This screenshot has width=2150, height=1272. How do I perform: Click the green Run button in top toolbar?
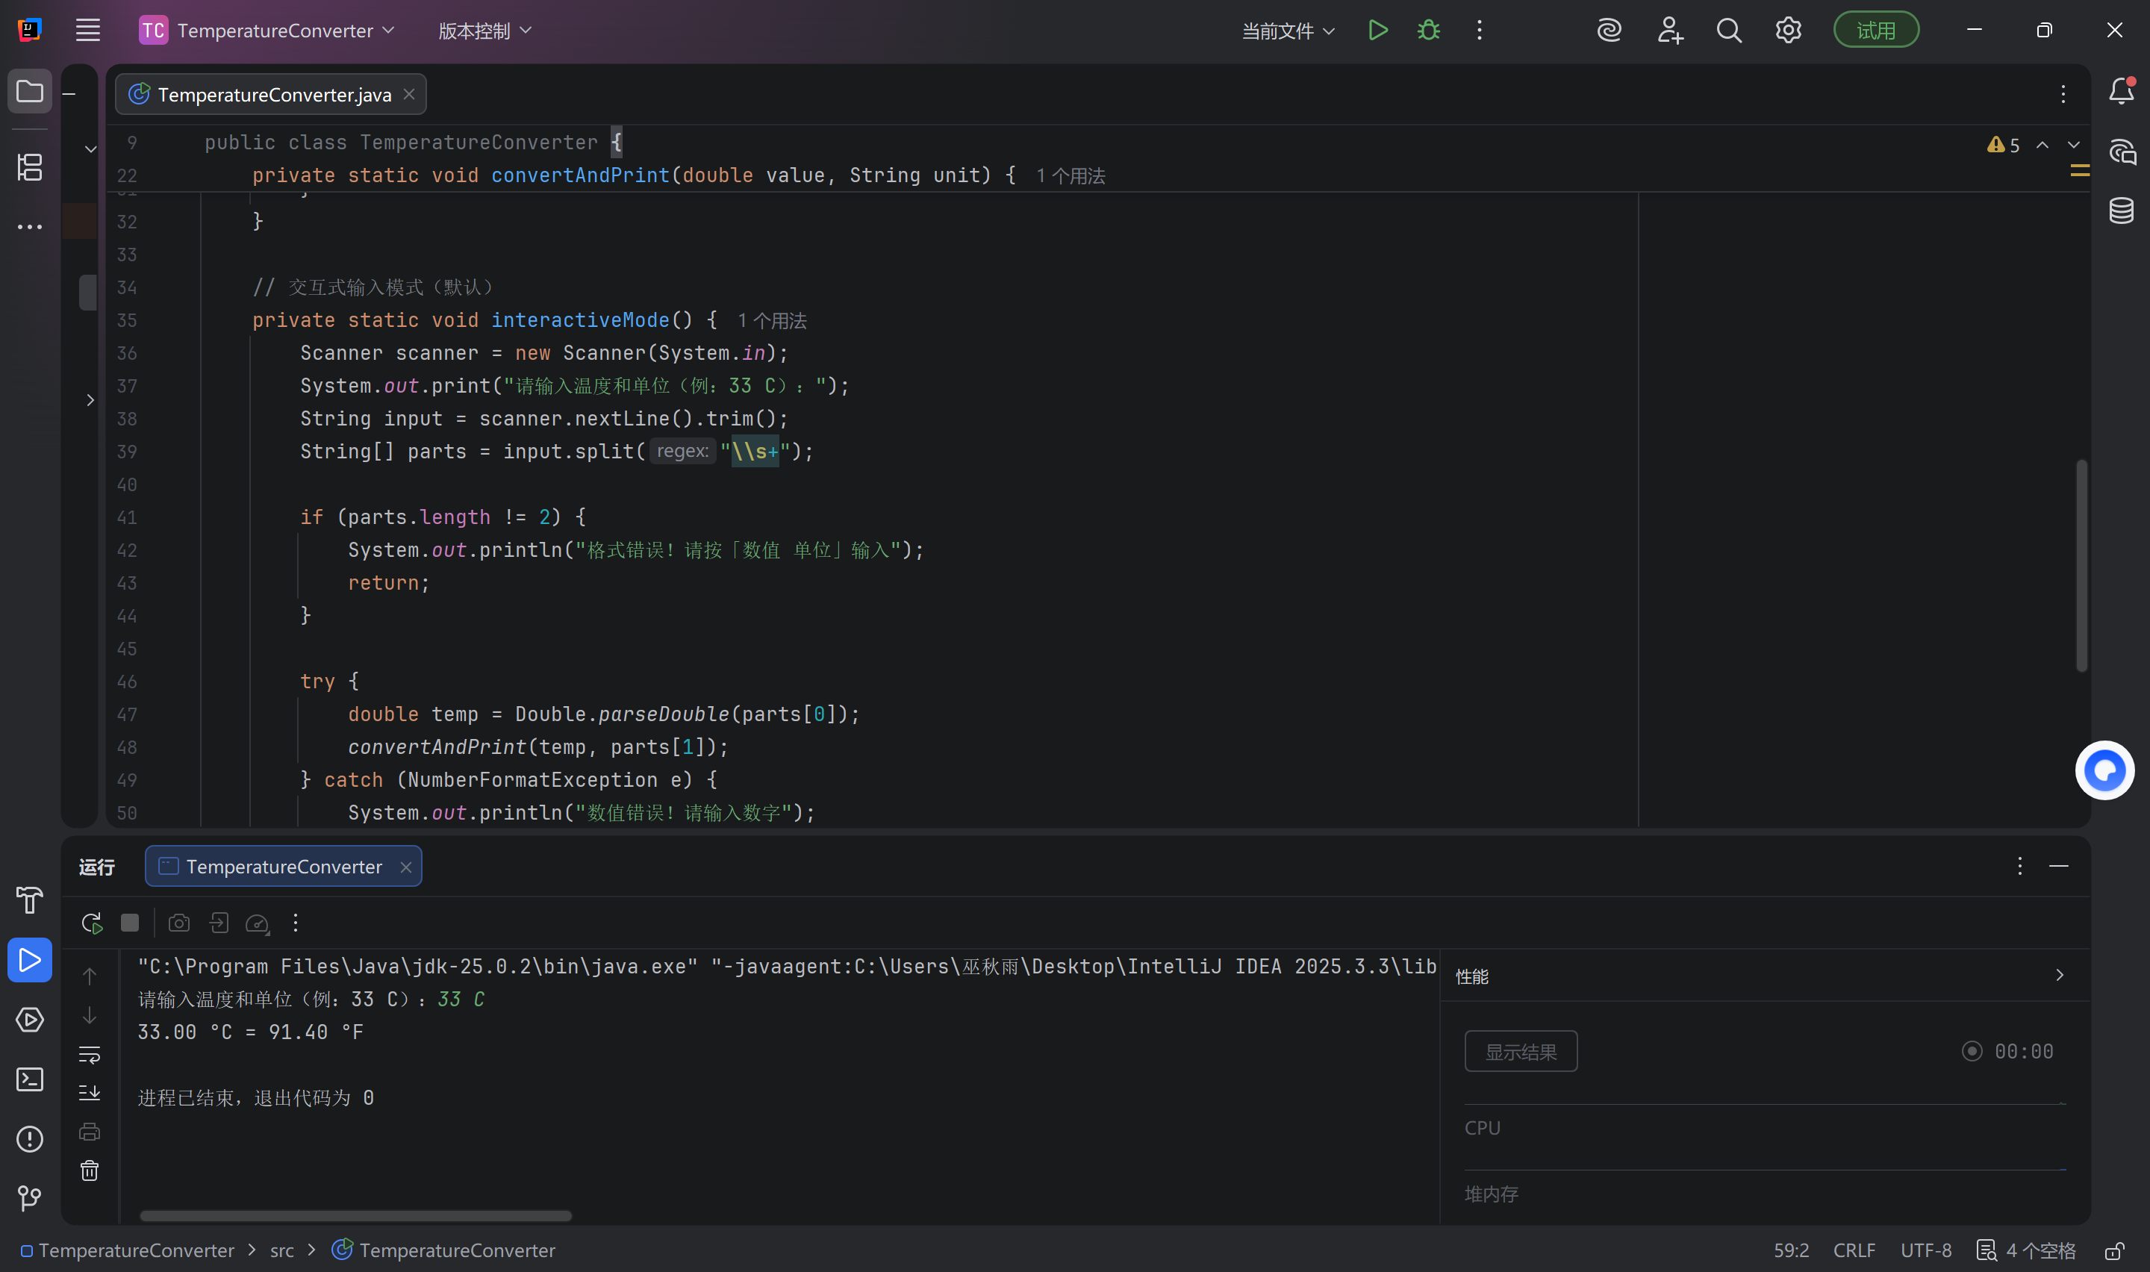1377,31
